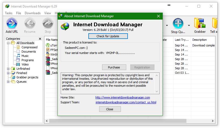Open the internetdownloadmanager.com home site link
This screenshot has height=128, width=220.
pos(123,97)
